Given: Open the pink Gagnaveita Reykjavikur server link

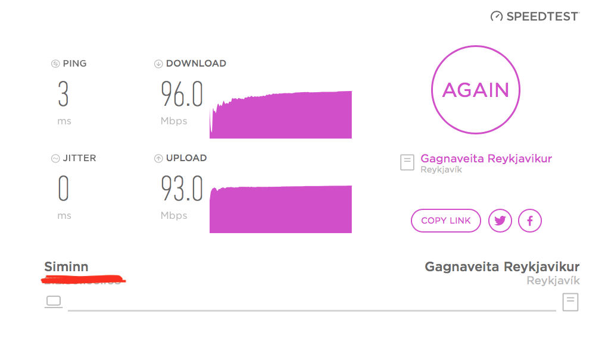Looking at the screenshot, I should coord(486,159).
